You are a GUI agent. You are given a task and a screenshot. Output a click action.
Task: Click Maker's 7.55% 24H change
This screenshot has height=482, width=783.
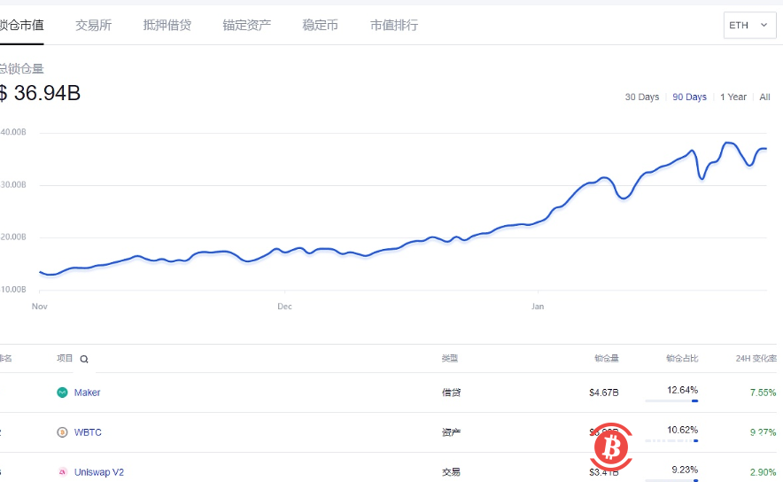[x=763, y=393]
